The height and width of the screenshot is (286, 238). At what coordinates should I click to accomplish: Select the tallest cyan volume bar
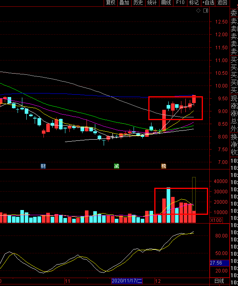pyautogui.click(x=168, y=205)
